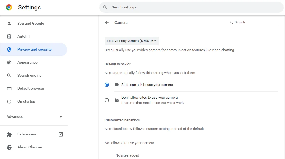Click the Camera page Search field
This screenshot has width=285, height=159.
[x=256, y=22]
